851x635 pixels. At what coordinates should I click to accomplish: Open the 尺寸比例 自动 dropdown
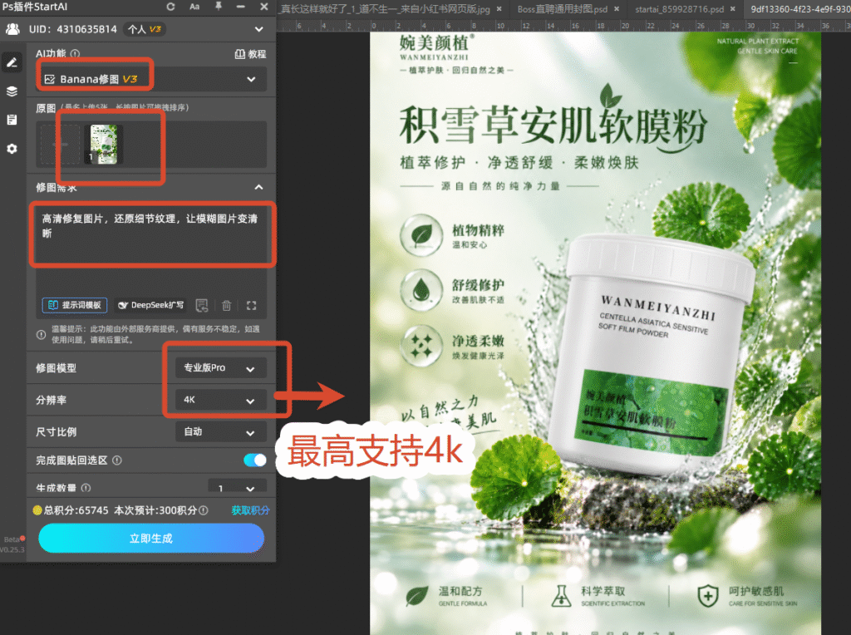221,432
